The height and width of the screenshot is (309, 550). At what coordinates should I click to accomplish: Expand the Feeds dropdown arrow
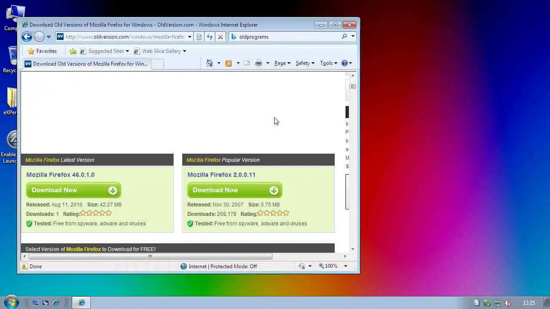pos(238,63)
